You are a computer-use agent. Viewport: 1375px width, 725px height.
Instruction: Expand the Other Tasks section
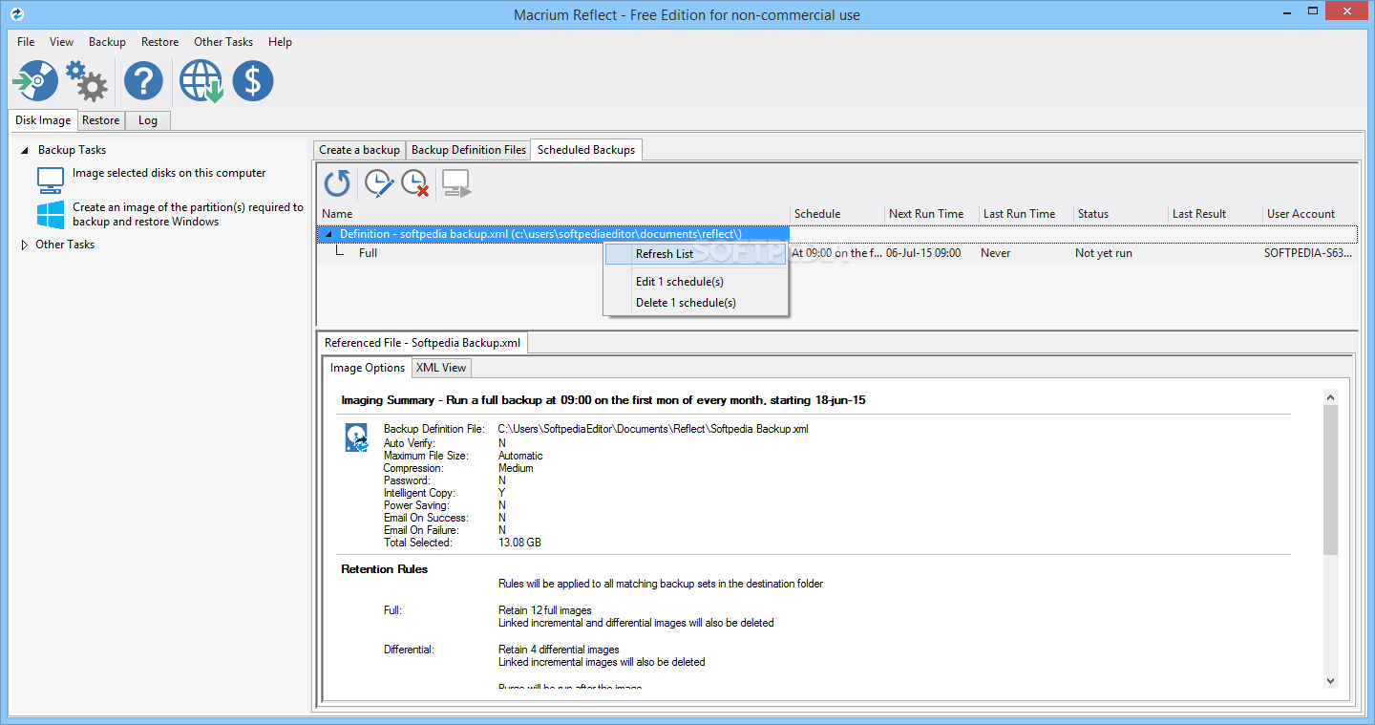25,245
